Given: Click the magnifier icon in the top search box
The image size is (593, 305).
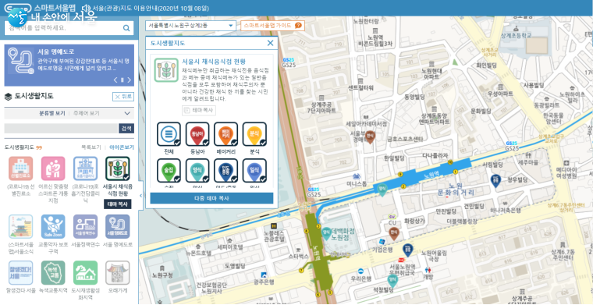Looking at the screenshot, I should pyautogui.click(x=126, y=28).
